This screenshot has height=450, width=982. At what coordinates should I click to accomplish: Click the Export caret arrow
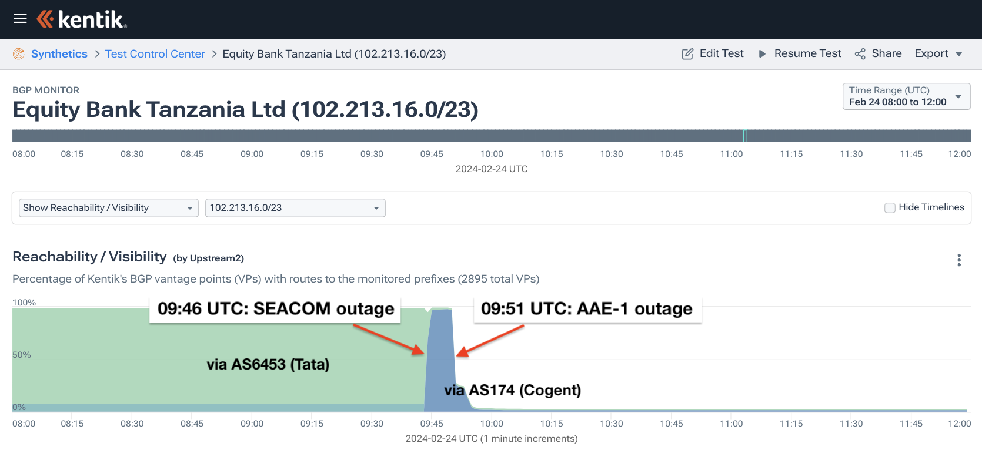point(959,54)
